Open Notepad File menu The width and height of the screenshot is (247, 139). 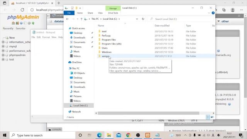(33, 37)
